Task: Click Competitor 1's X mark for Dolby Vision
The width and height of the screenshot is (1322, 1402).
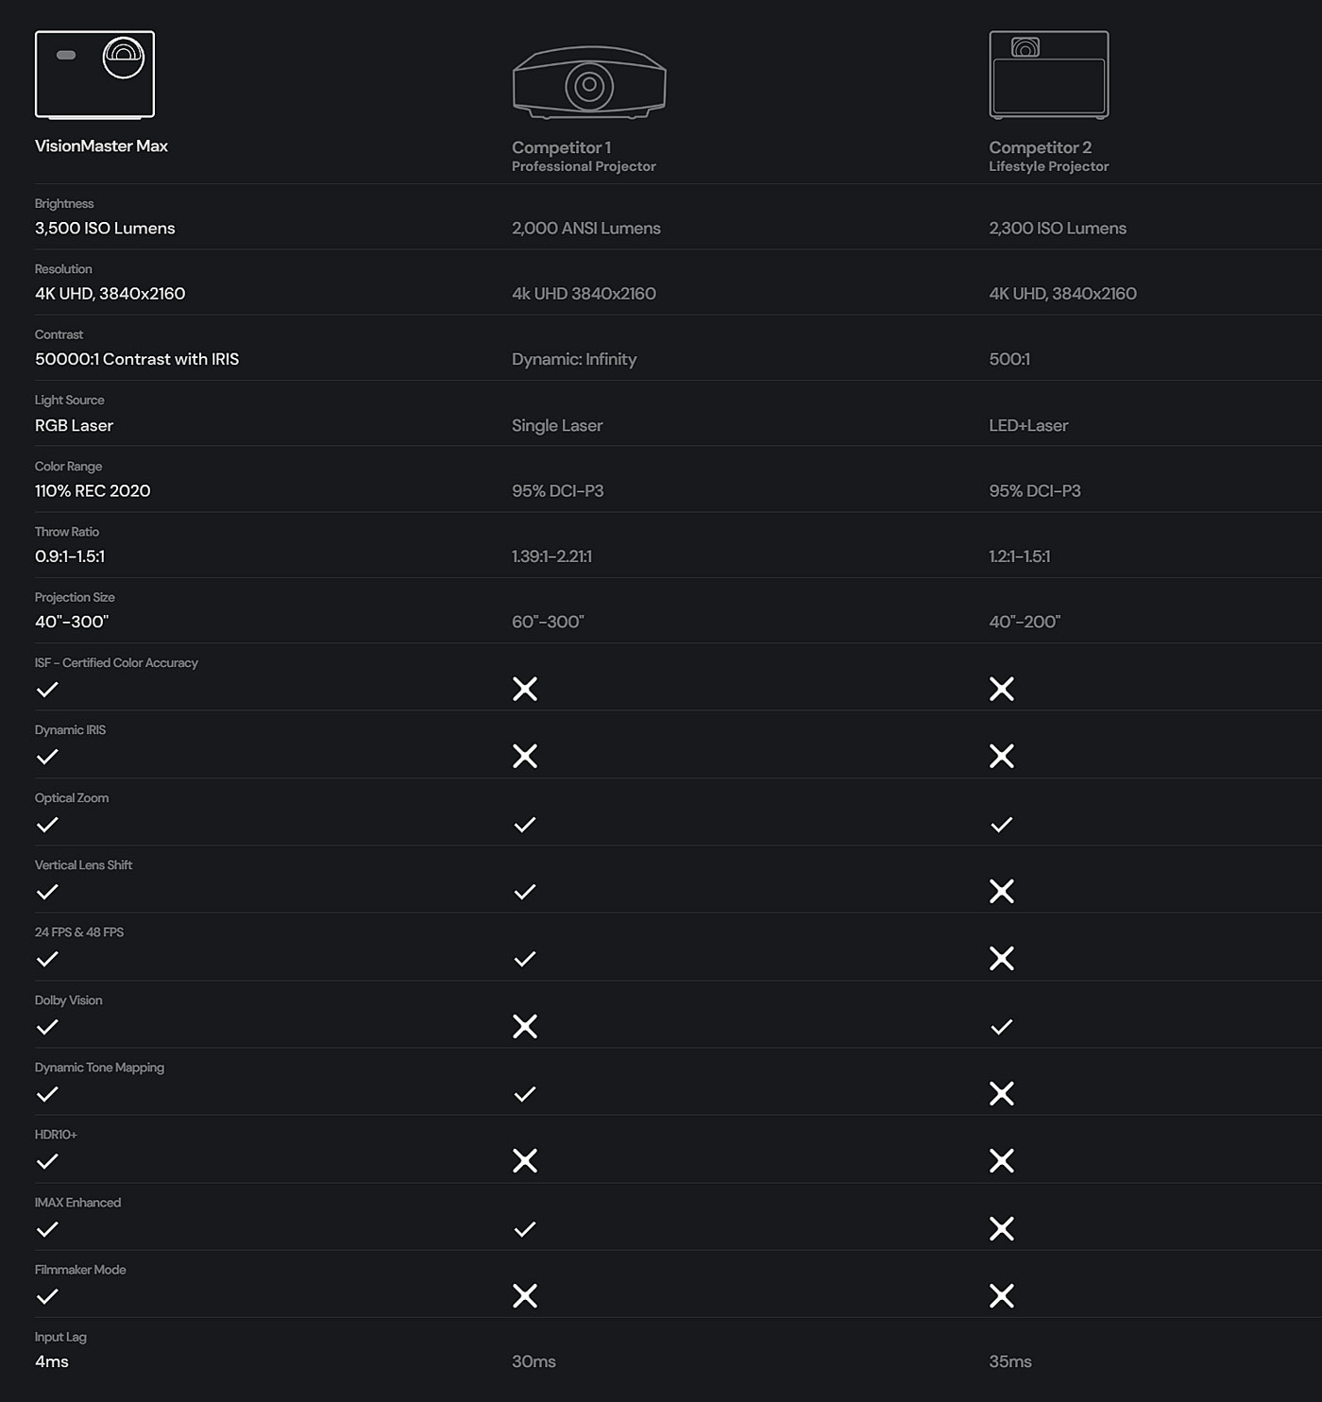Action: point(525,1026)
